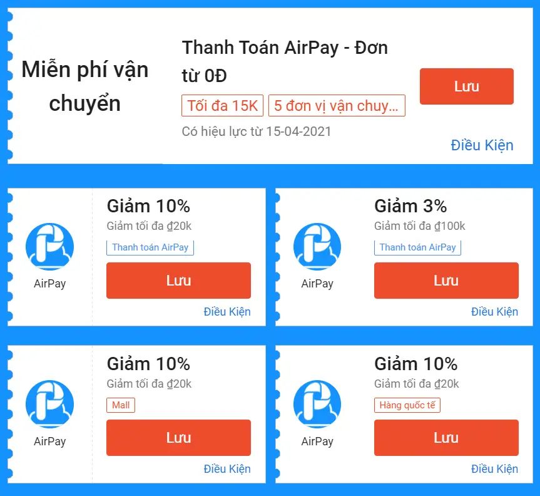Click AirPay icon on Hàng quốc tế voucher
The image size is (540, 496).
tap(317, 404)
